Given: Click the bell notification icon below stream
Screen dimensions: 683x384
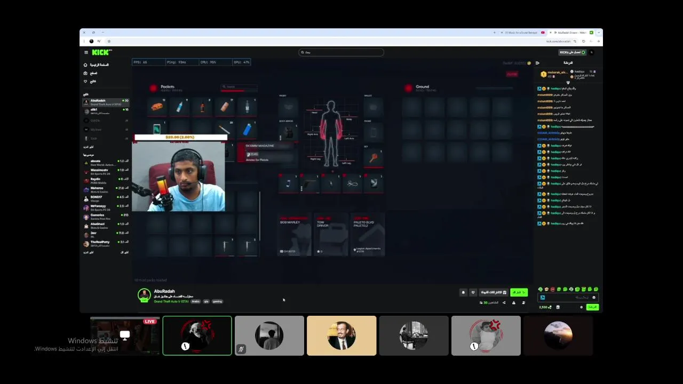Looking at the screenshot, I should pos(463,292).
